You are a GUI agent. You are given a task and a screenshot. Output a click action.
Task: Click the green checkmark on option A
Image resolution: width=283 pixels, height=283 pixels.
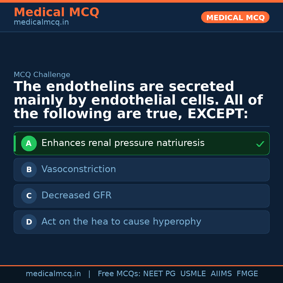point(260,144)
